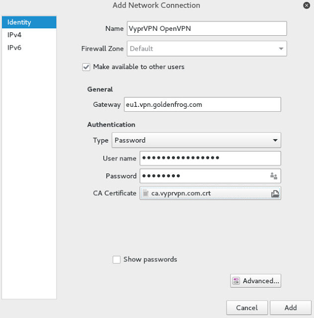Click the browse icon in CA Certificate field

click(275, 193)
